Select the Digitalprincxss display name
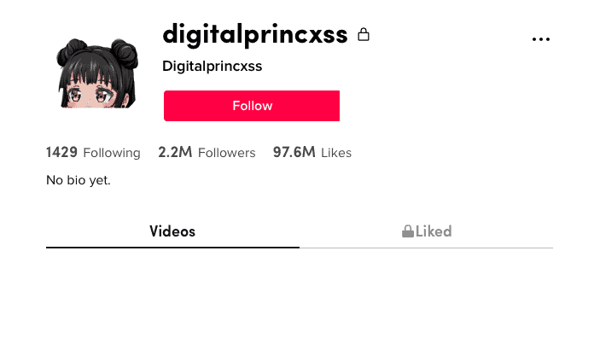The width and height of the screenshot is (594, 356). pyautogui.click(x=213, y=67)
